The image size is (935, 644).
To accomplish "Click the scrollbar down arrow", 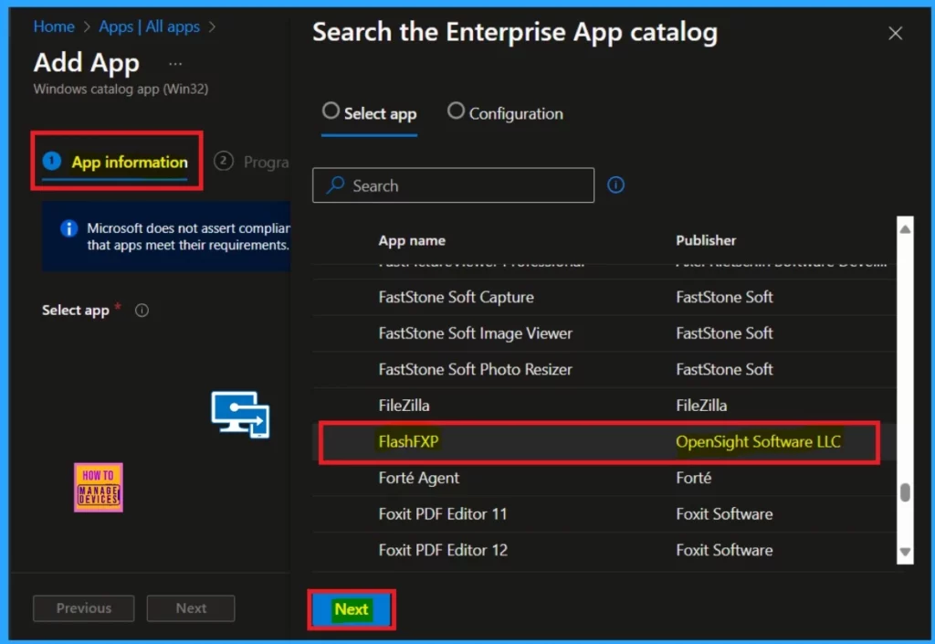I will tap(905, 552).
